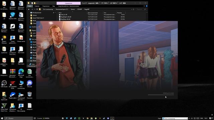Screen dimensions: 214x120
Task: Open ZET GAMING EDGE desktop shortcut
Action: pyautogui.click(x=13, y=85)
